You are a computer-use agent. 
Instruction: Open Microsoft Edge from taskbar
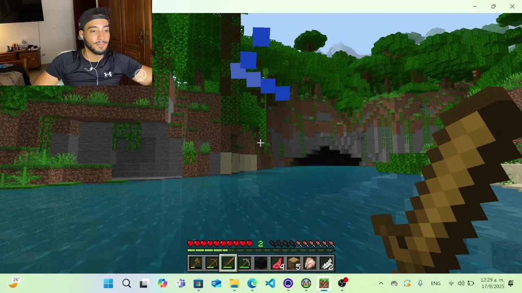pyautogui.click(x=252, y=284)
